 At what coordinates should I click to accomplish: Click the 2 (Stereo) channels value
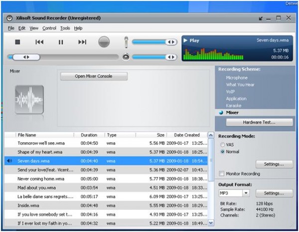pyautogui.click(x=266, y=216)
